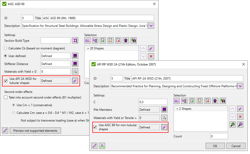Click Section Build Type input field

(x=55, y=40)
